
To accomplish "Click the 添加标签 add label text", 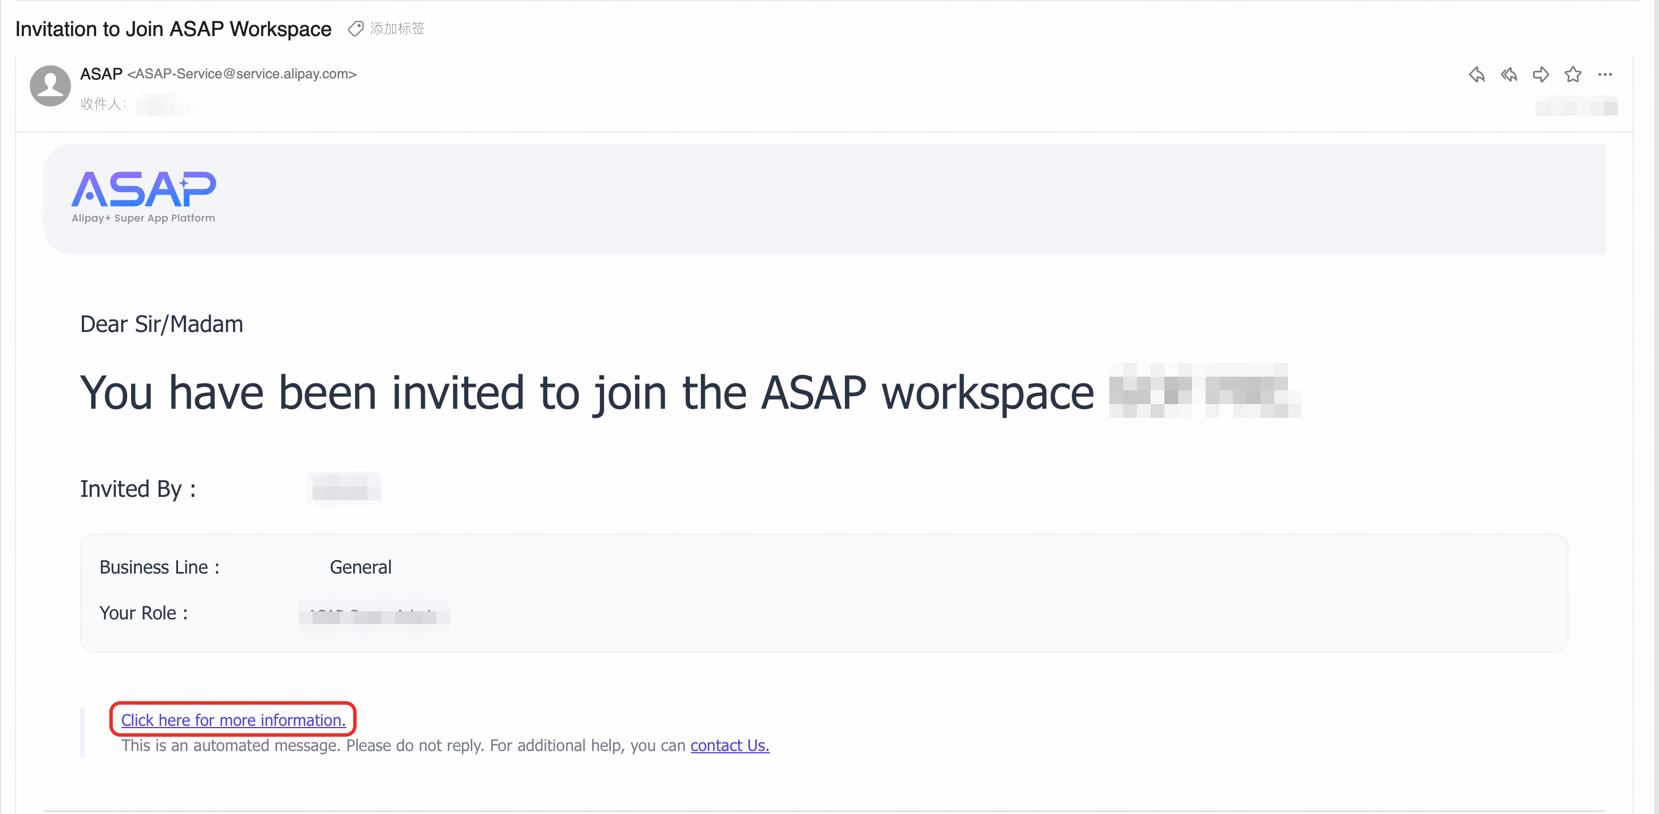I will [397, 29].
